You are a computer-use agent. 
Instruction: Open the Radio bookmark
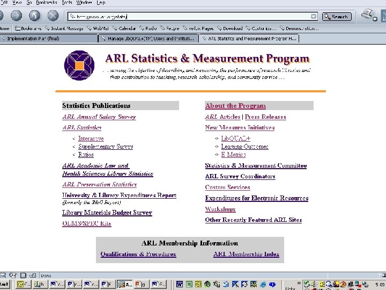click(148, 28)
